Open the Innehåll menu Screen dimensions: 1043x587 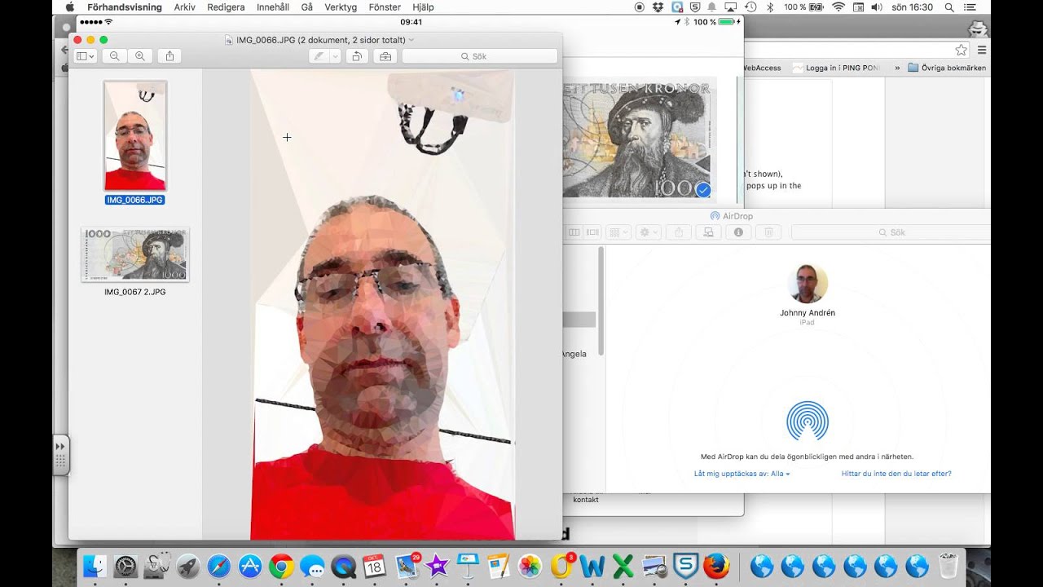[273, 7]
